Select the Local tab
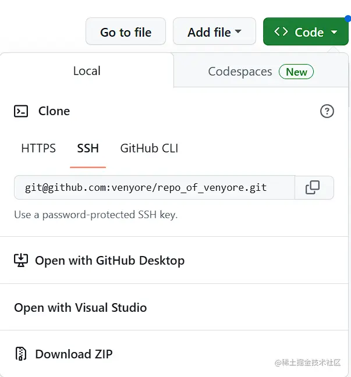This screenshot has height=377, width=351. click(x=87, y=71)
